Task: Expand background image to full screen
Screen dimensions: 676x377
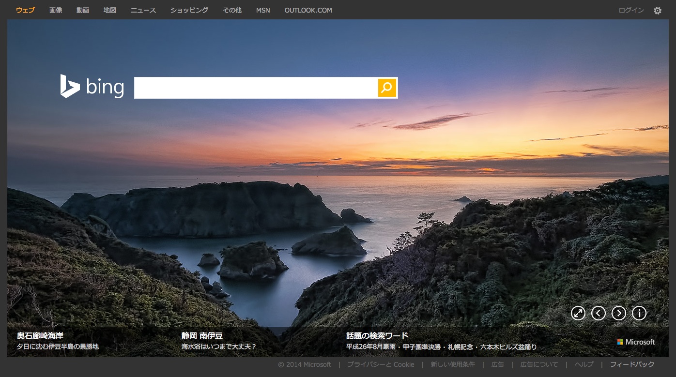Action: 578,313
